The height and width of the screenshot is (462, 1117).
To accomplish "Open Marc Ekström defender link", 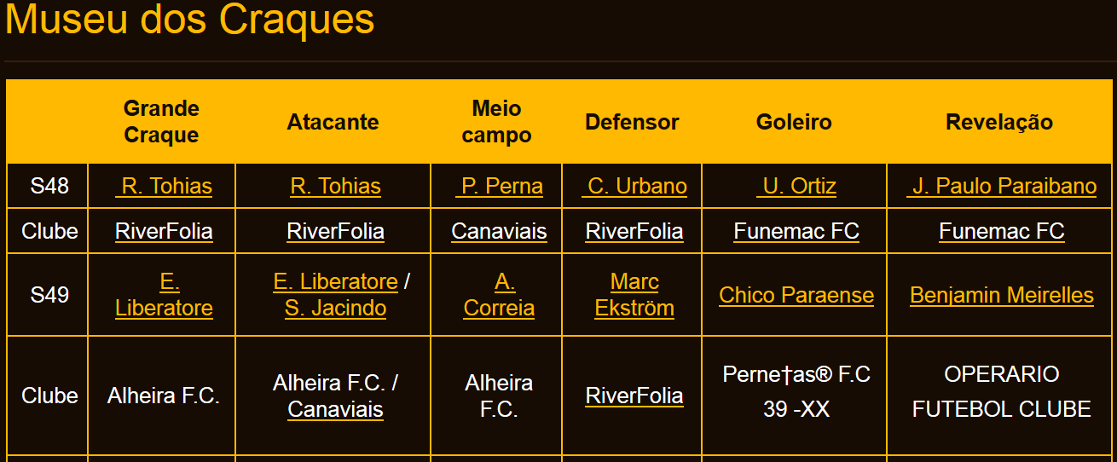I will [x=634, y=295].
